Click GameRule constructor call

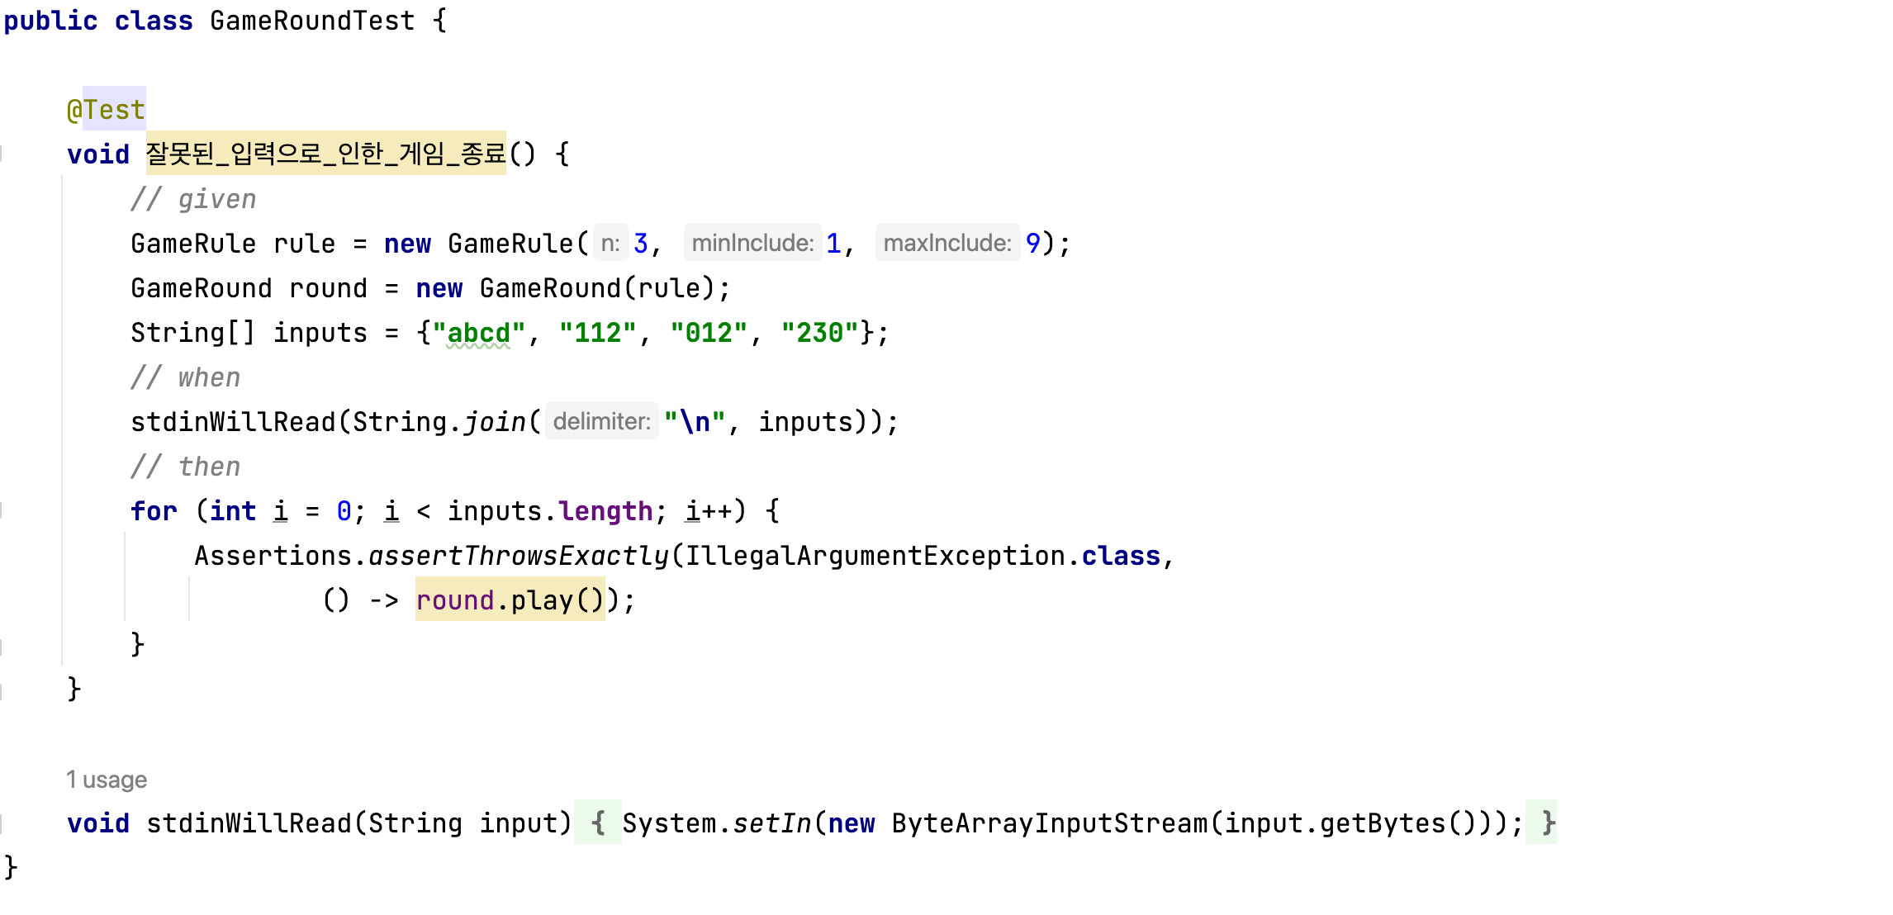pos(510,244)
